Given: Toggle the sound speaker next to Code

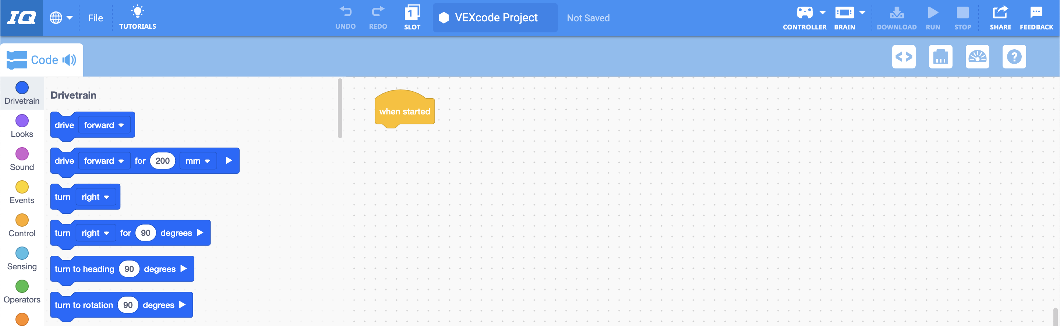Looking at the screenshot, I should 69,60.
